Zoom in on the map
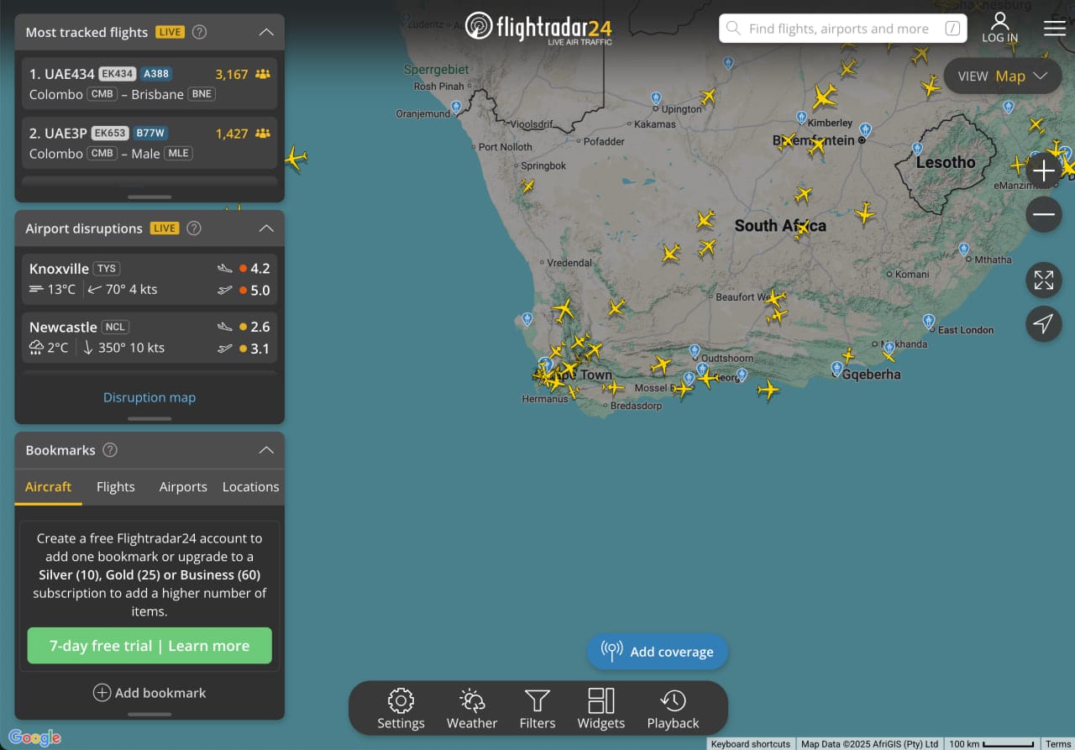1075x750 pixels. 1043,171
